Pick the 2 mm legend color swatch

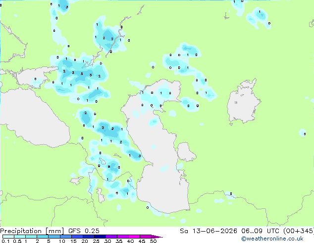pos(43,237)
